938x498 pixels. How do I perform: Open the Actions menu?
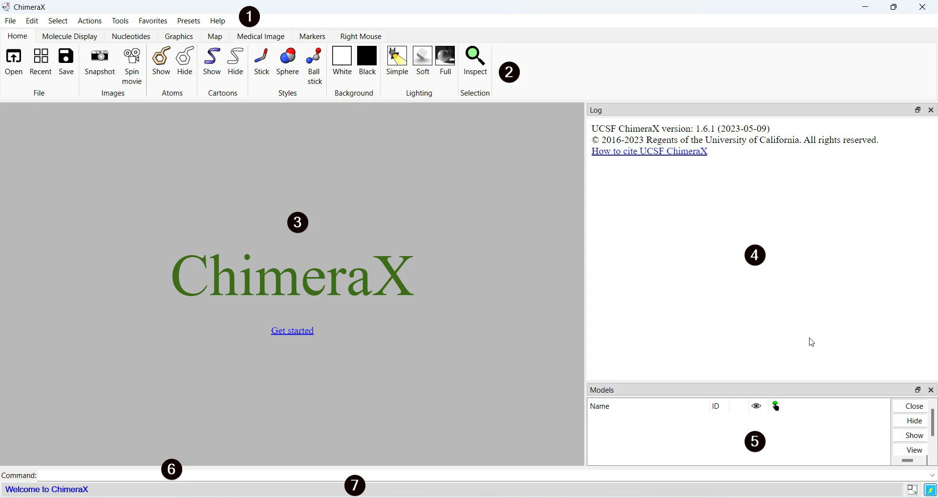tap(90, 21)
